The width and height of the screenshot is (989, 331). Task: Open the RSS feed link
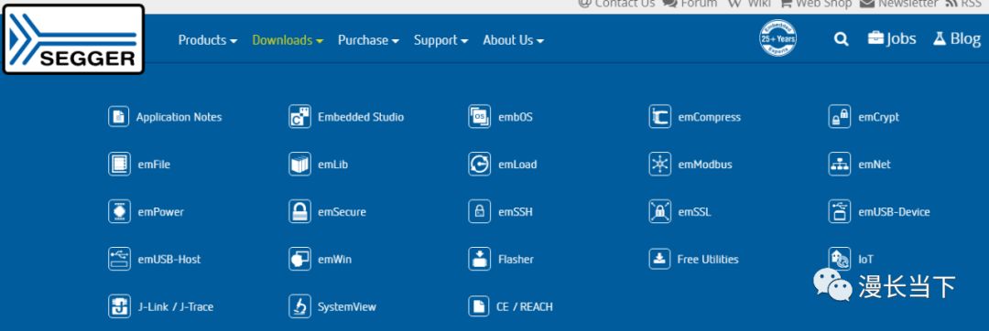962,4
